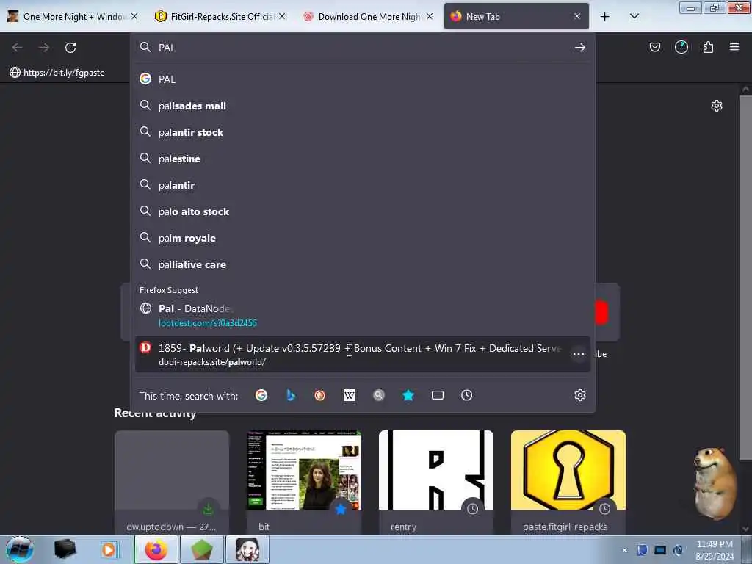The width and height of the screenshot is (752, 564).
Task: Open the Extensions puzzle icon
Action: pyautogui.click(x=708, y=47)
